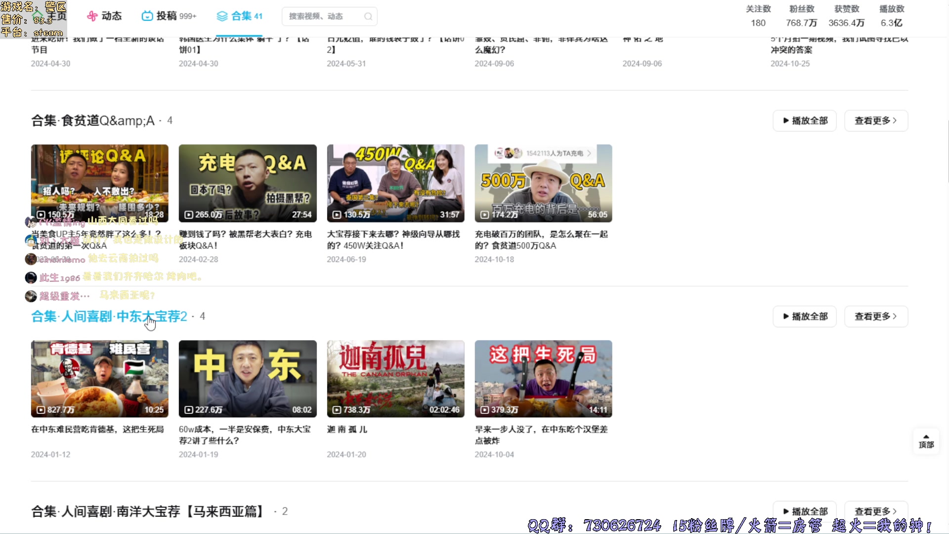Click date 2024-05-31 in top row
Screen dimensions: 949x534
[x=346, y=63]
